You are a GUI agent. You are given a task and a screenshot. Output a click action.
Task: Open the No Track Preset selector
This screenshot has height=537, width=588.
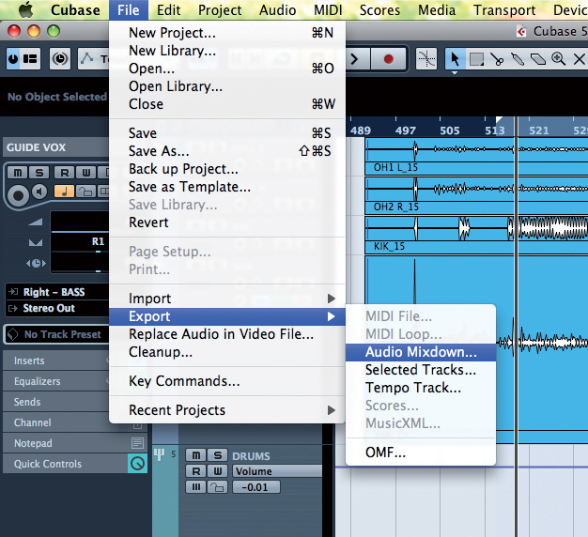(57, 334)
